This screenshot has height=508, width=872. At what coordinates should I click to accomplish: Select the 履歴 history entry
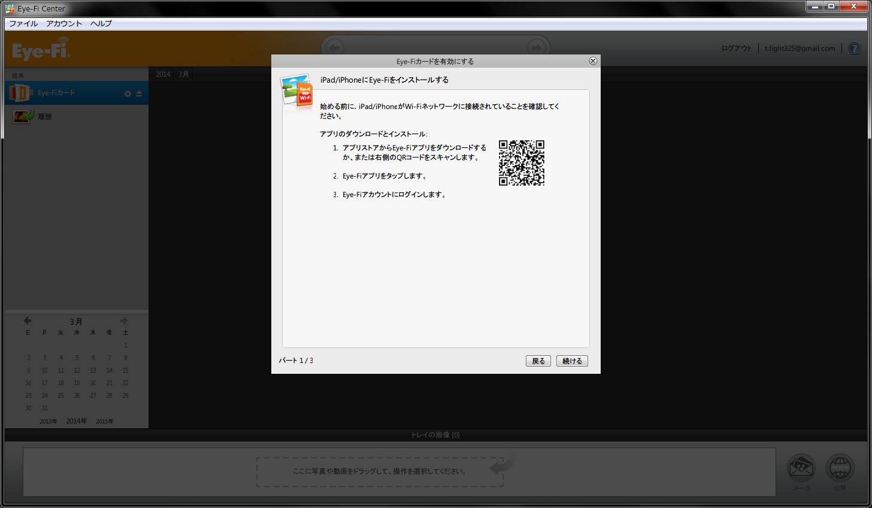(x=77, y=116)
